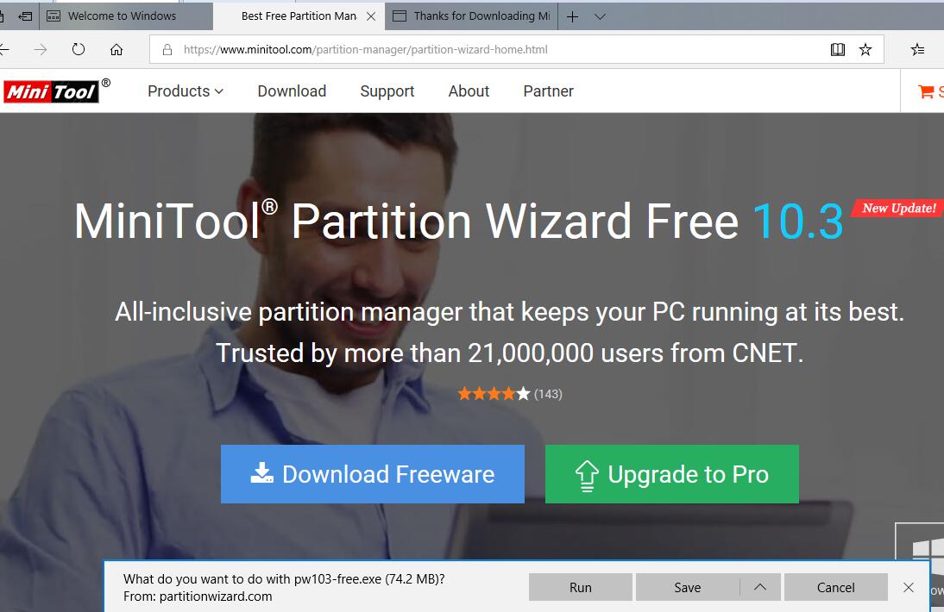Click the Upgrade to Pro button
Screen dimensions: 944x612
click(671, 474)
